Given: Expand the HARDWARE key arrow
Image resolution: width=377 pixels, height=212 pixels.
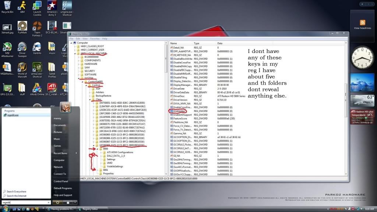Looking at the screenshot, I should tap(79, 64).
